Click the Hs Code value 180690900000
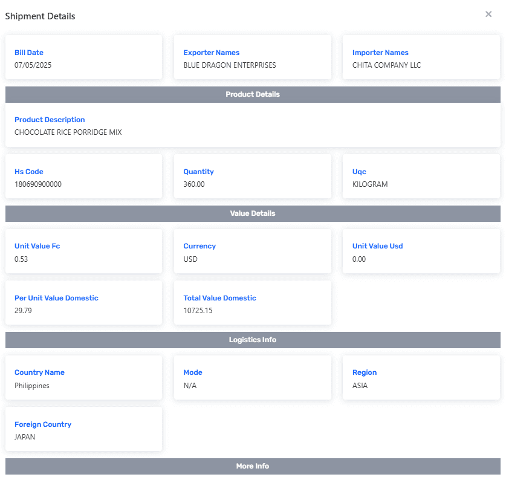Screen dimensions: 506x480 [38, 184]
